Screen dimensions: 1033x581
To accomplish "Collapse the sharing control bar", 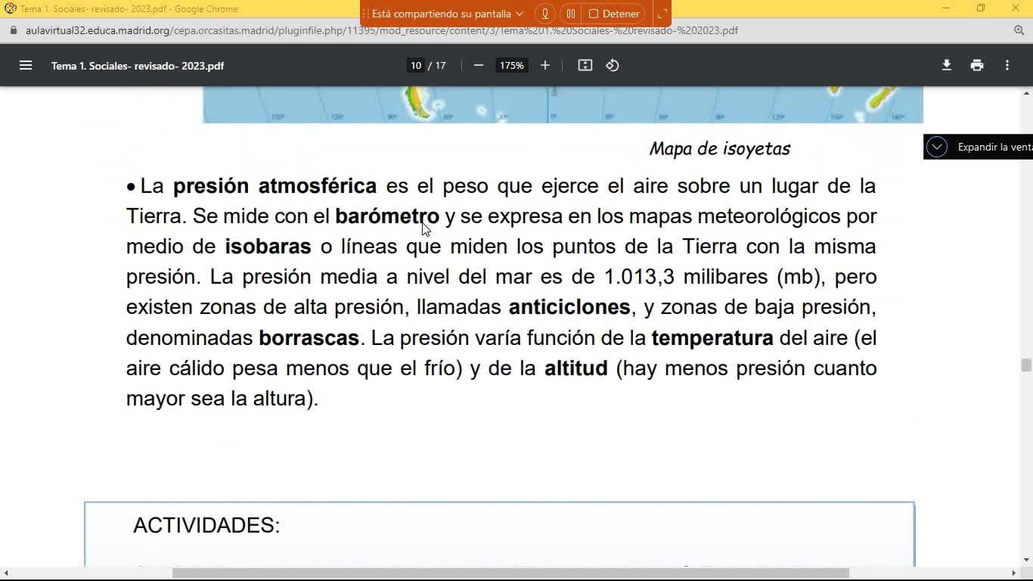I will click(661, 14).
